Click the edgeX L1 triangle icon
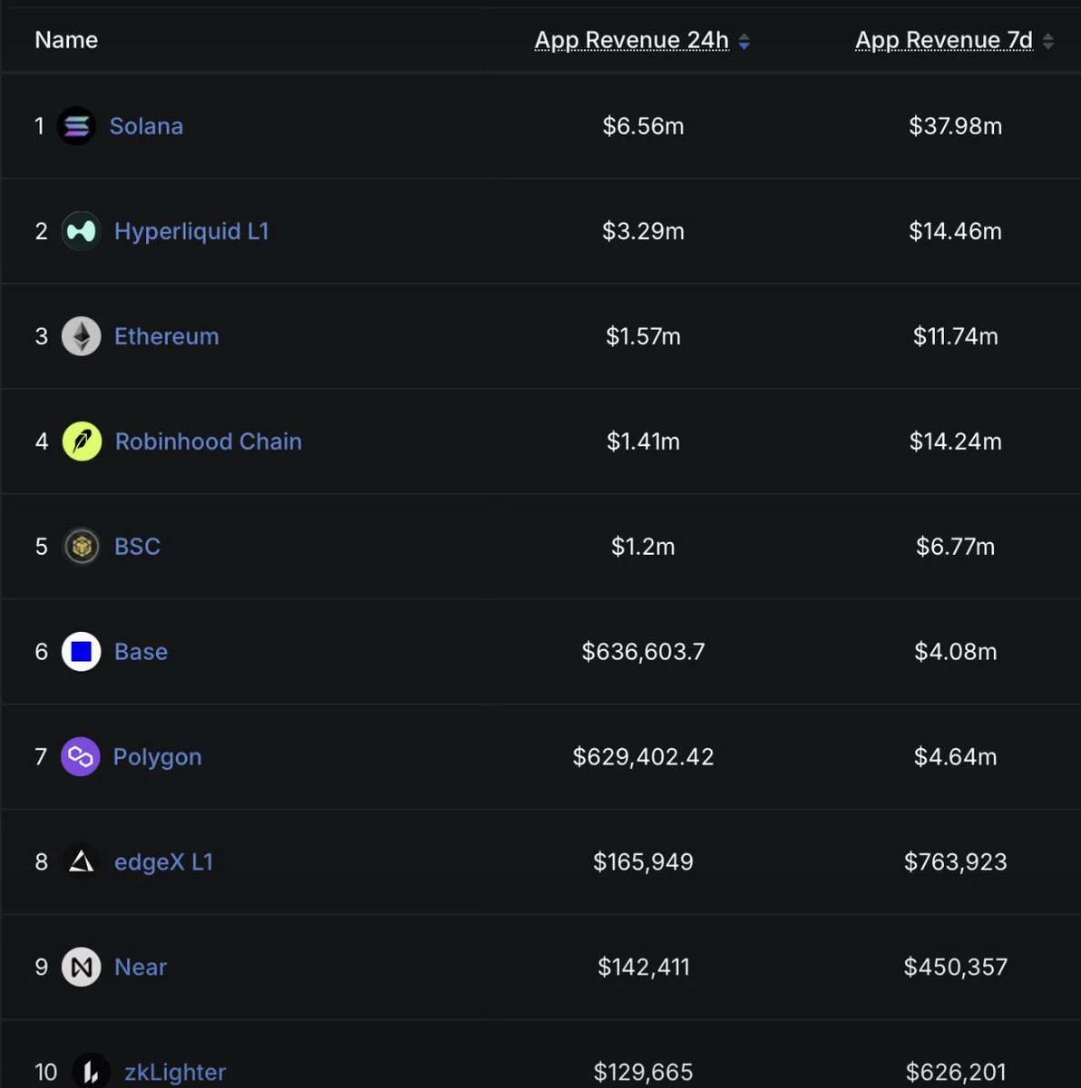Screen dimensions: 1081x1088 [81, 861]
